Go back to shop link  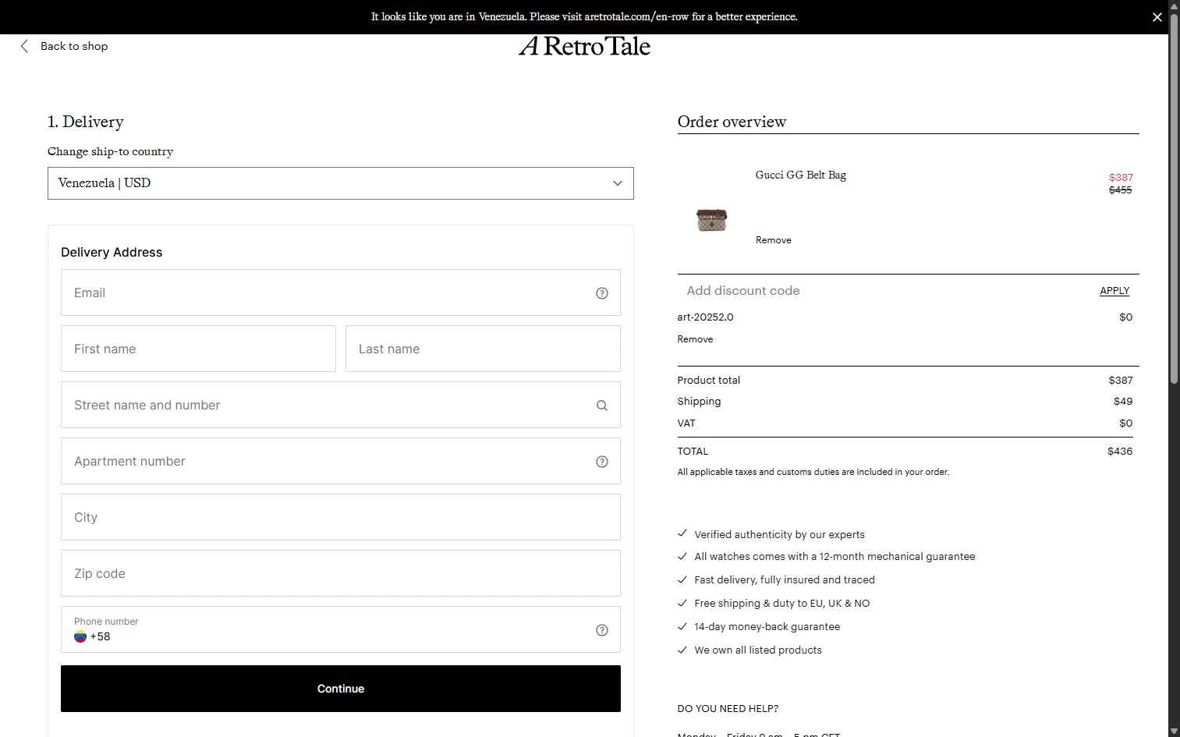(x=74, y=46)
